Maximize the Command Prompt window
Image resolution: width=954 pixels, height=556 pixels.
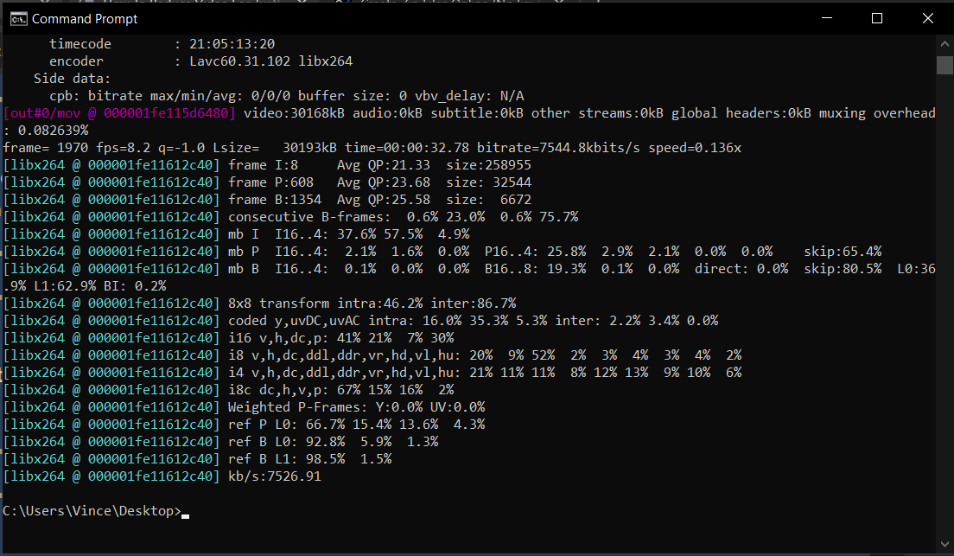click(x=877, y=17)
